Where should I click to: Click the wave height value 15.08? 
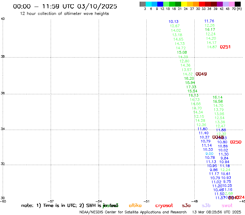(x=182, y=52)
